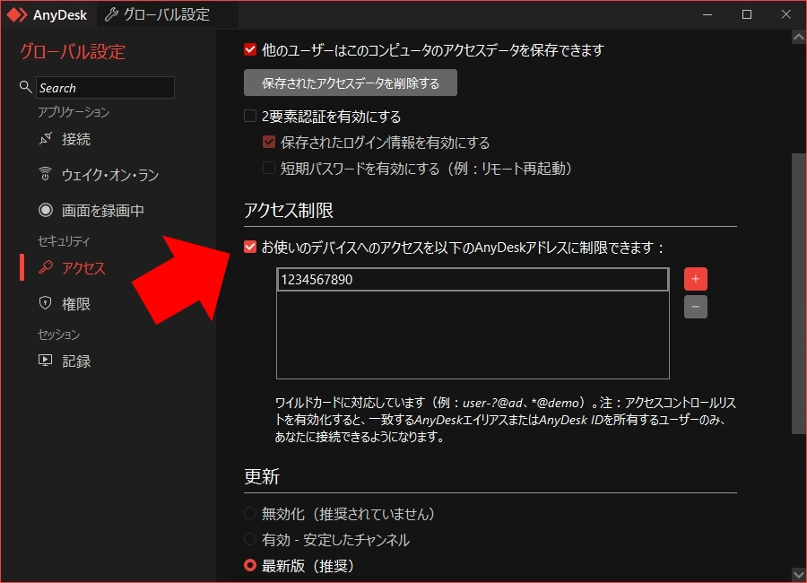Click the + button to add an address
807x583 pixels.
(x=695, y=279)
